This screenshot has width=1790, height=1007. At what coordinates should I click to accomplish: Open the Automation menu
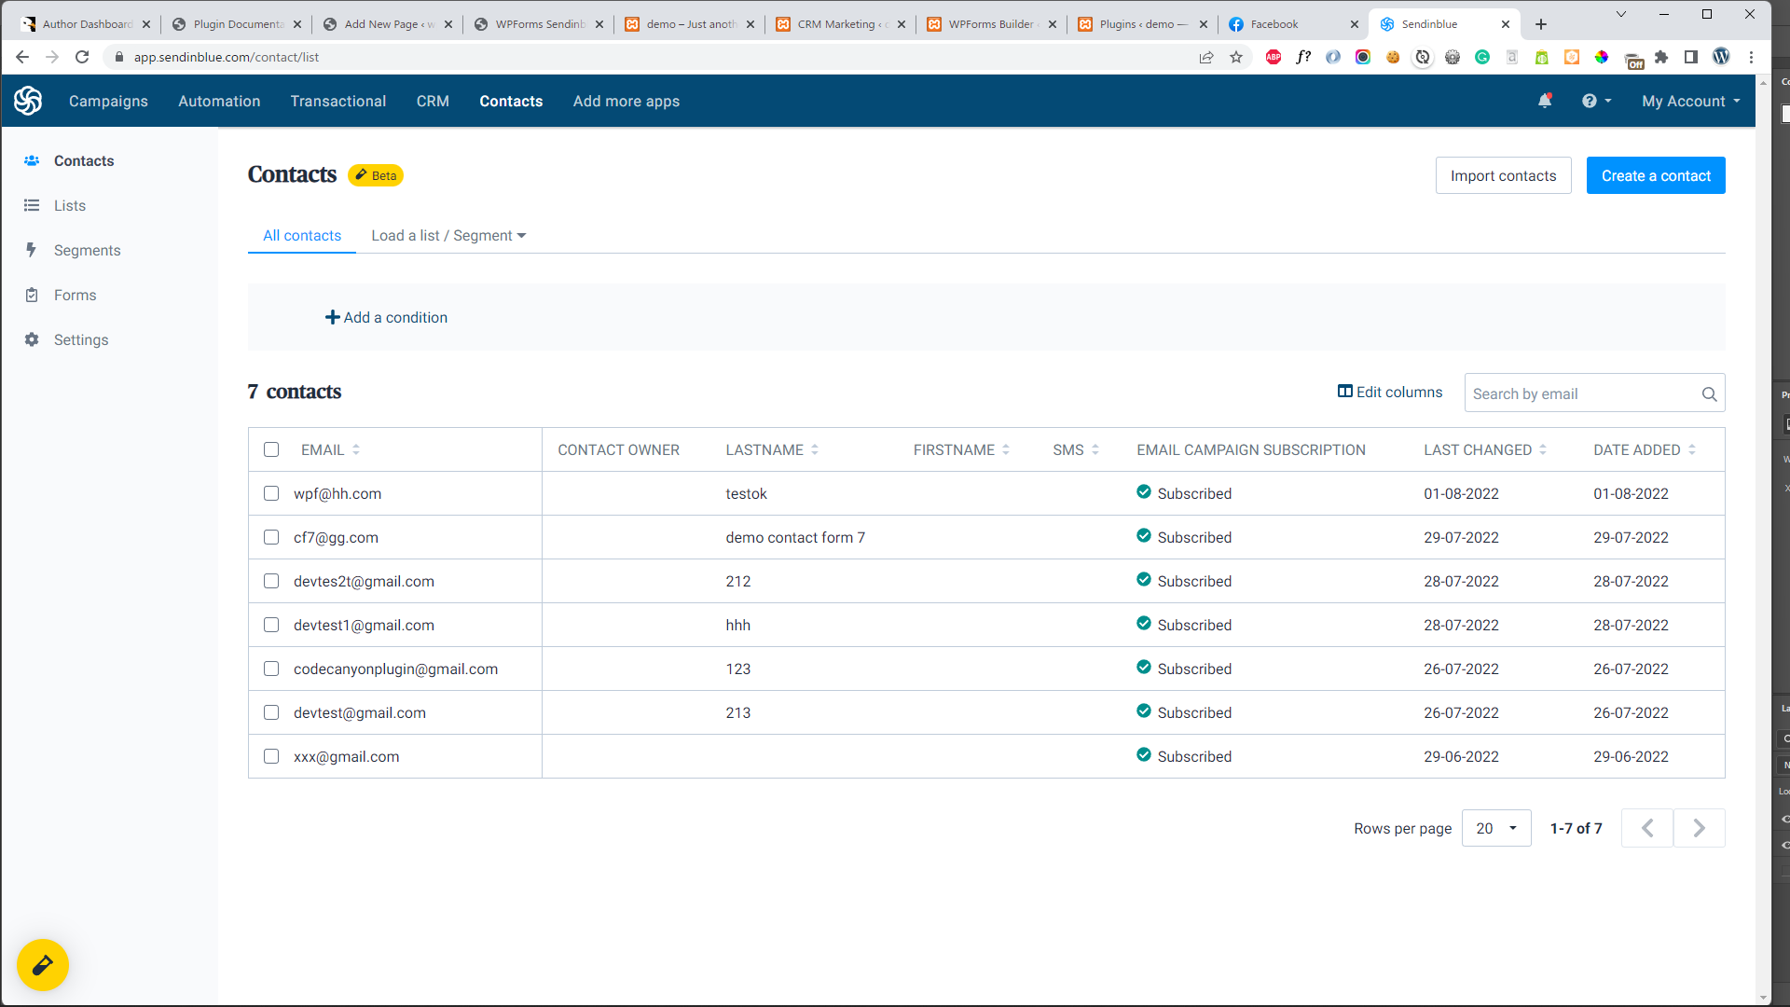(219, 101)
